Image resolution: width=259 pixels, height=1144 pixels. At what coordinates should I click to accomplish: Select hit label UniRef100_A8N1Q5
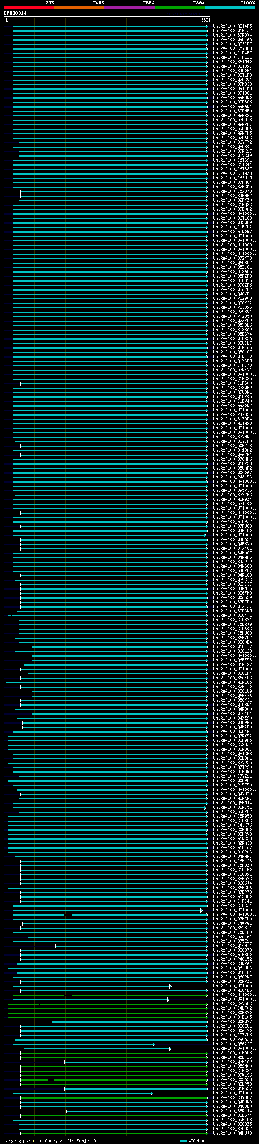pos(232,682)
